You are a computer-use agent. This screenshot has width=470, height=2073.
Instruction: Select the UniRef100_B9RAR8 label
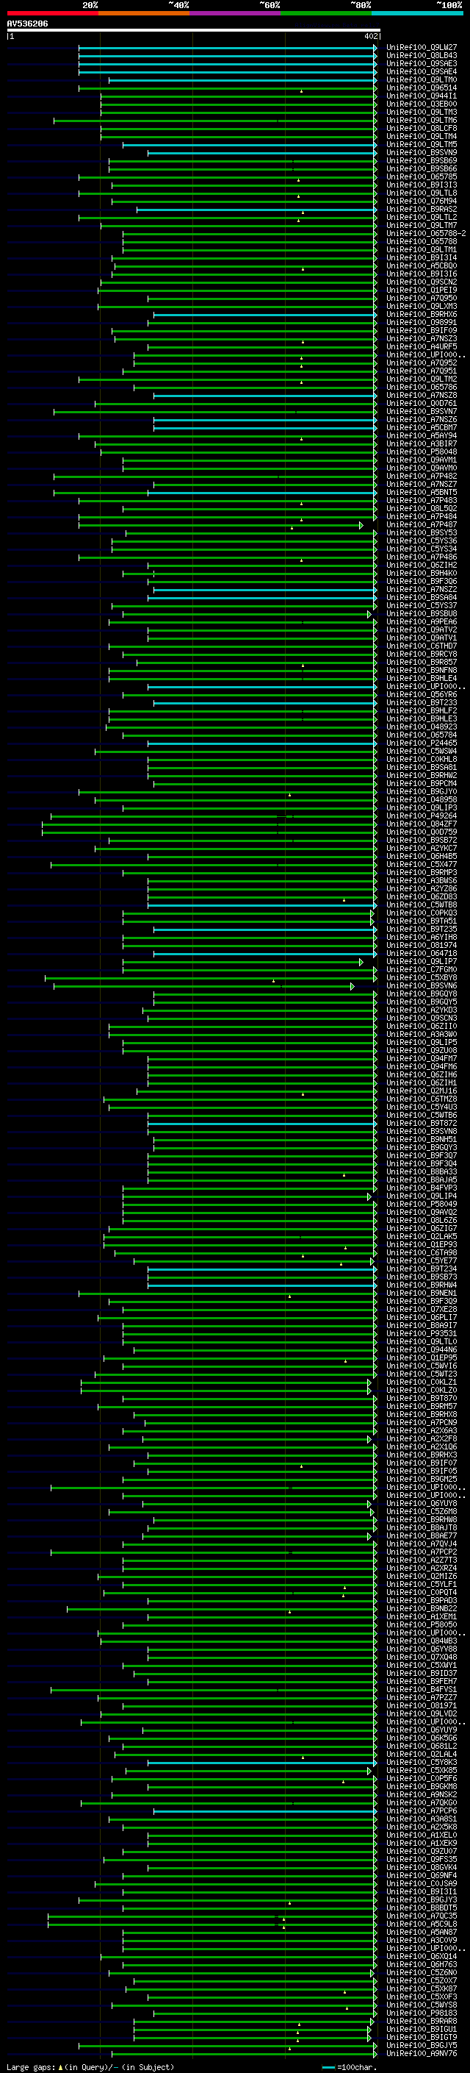(x=421, y=2022)
